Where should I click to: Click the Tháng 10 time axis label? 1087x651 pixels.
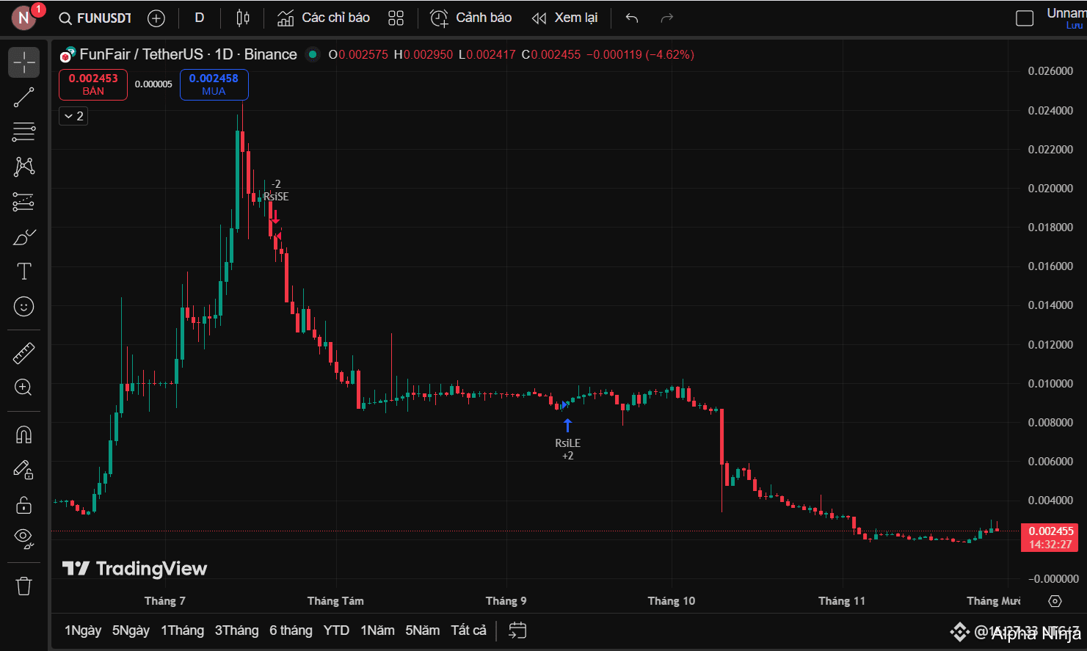[x=671, y=601]
